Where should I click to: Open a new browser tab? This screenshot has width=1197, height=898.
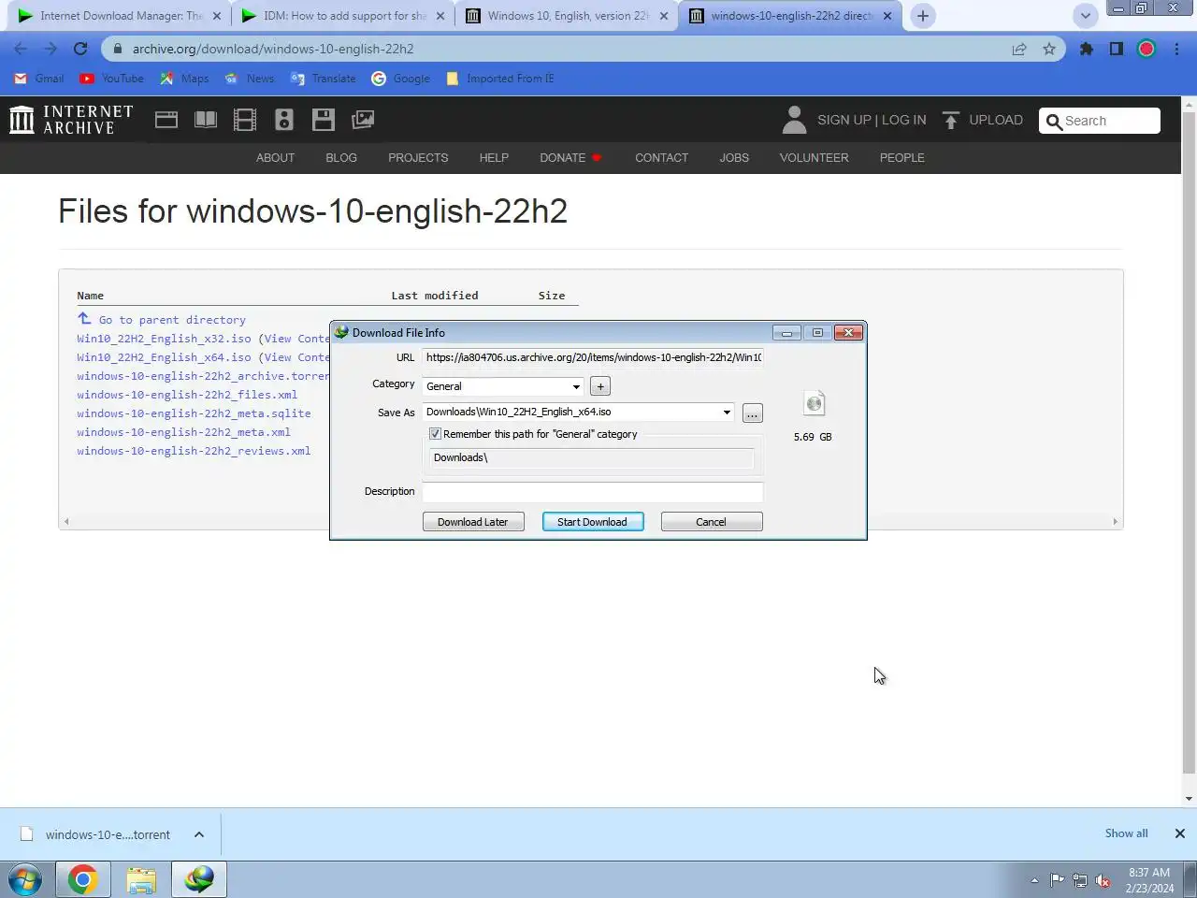[923, 16]
